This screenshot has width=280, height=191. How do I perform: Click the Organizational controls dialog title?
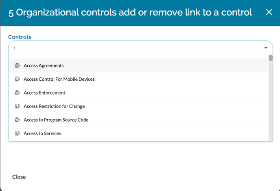[130, 13]
